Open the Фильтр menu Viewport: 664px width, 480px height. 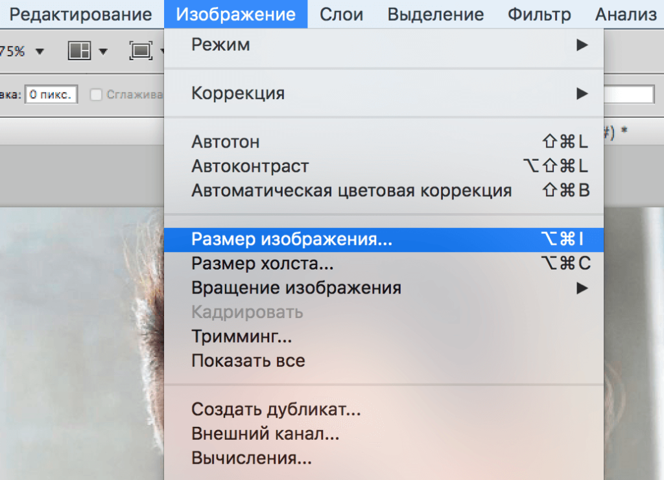(x=539, y=14)
